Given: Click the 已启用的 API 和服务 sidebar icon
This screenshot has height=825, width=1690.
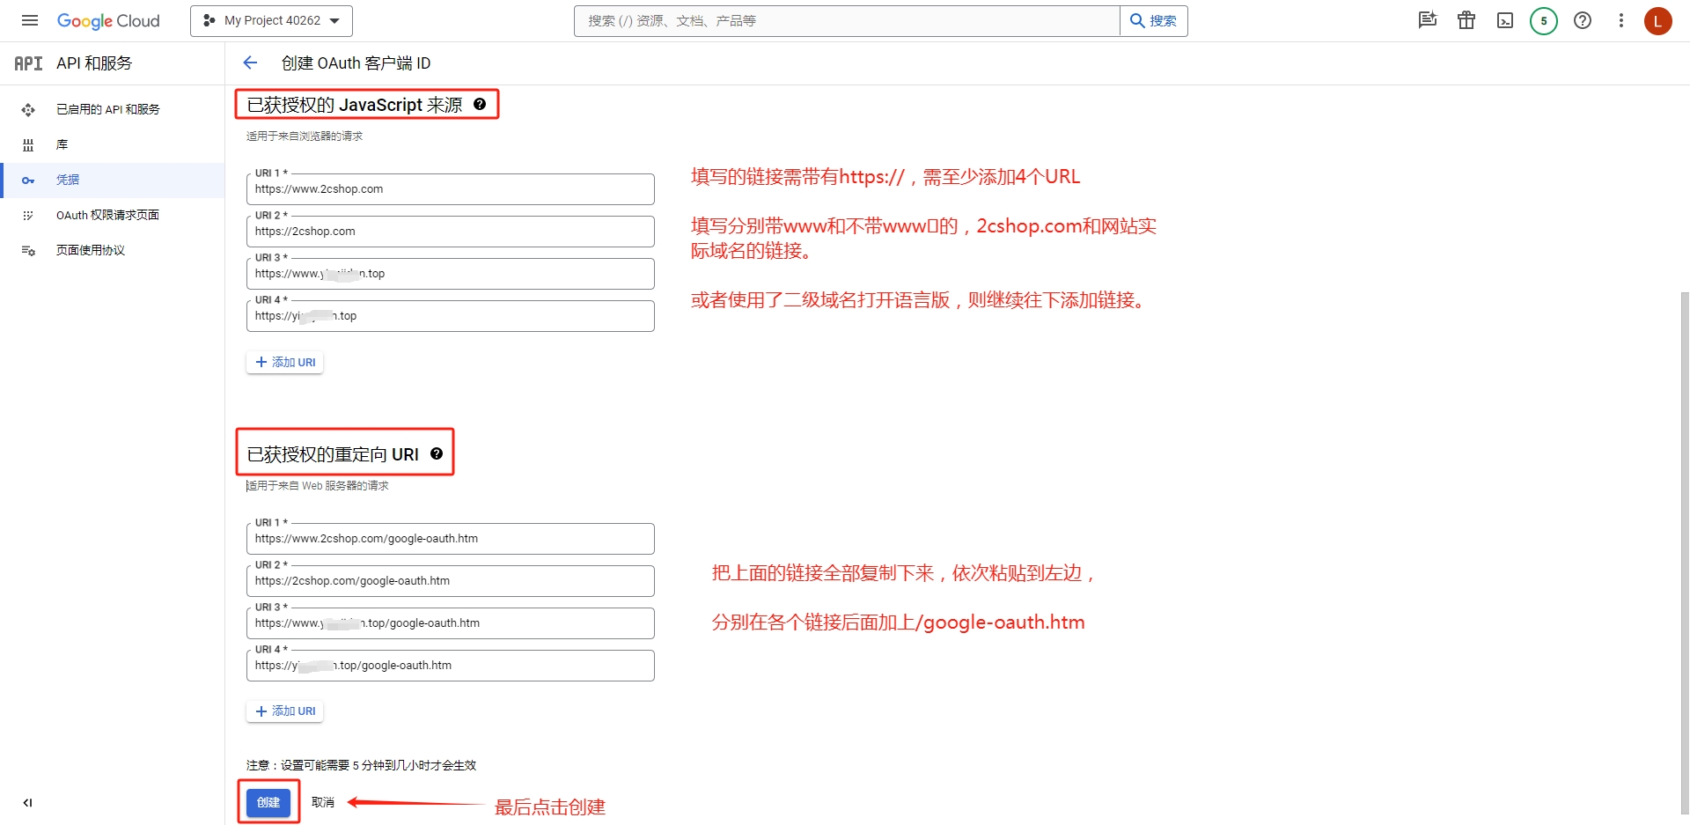Looking at the screenshot, I should 28,109.
